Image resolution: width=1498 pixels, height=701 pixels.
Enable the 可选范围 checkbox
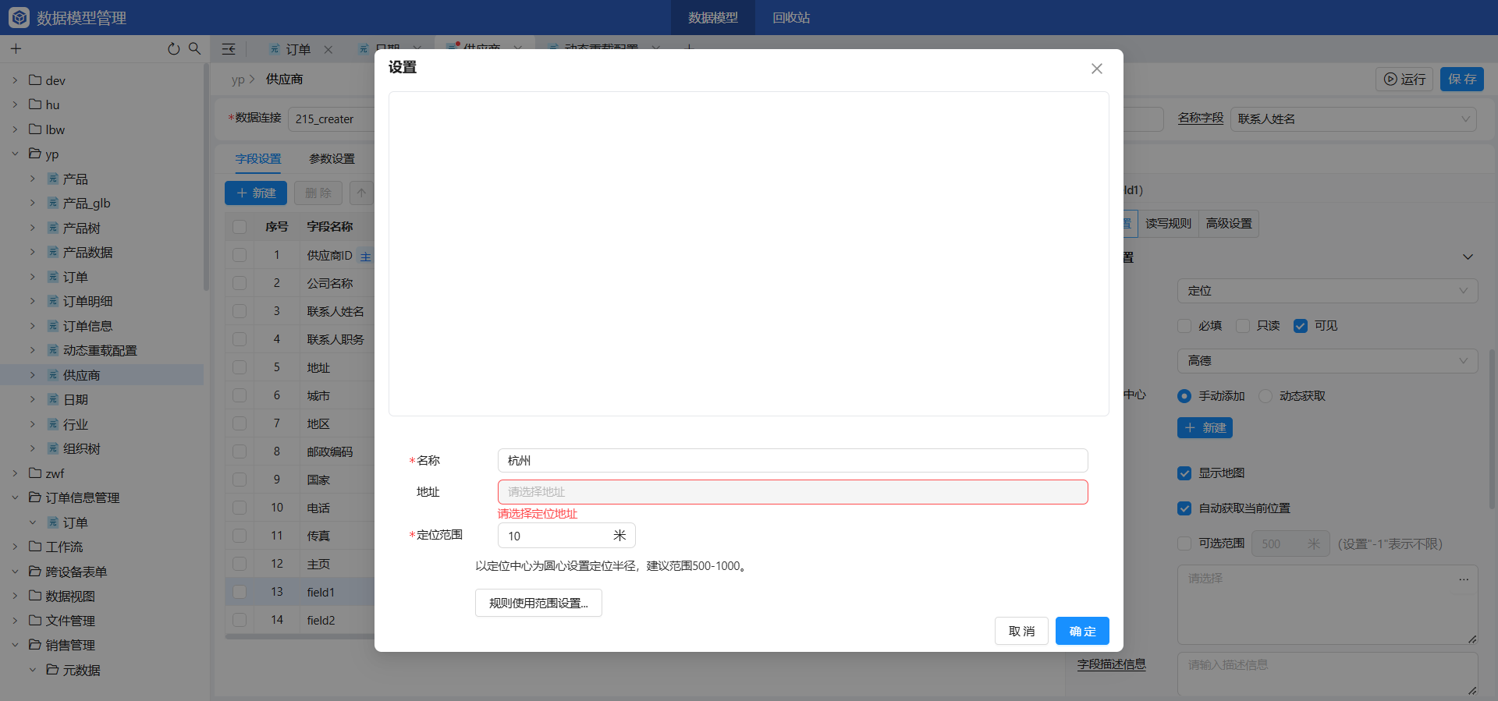[1184, 543]
